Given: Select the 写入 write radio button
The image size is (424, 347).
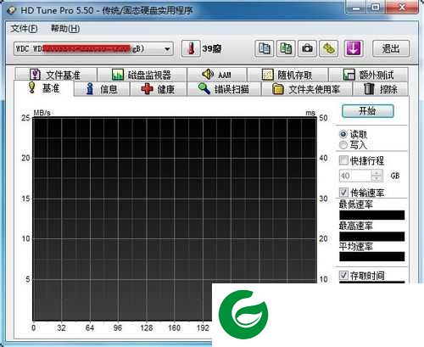Looking at the screenshot, I should (x=343, y=145).
